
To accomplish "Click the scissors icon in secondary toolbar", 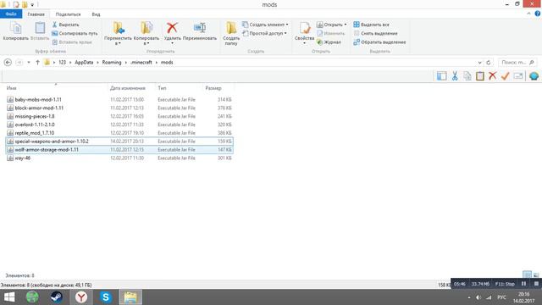I will (455, 76).
